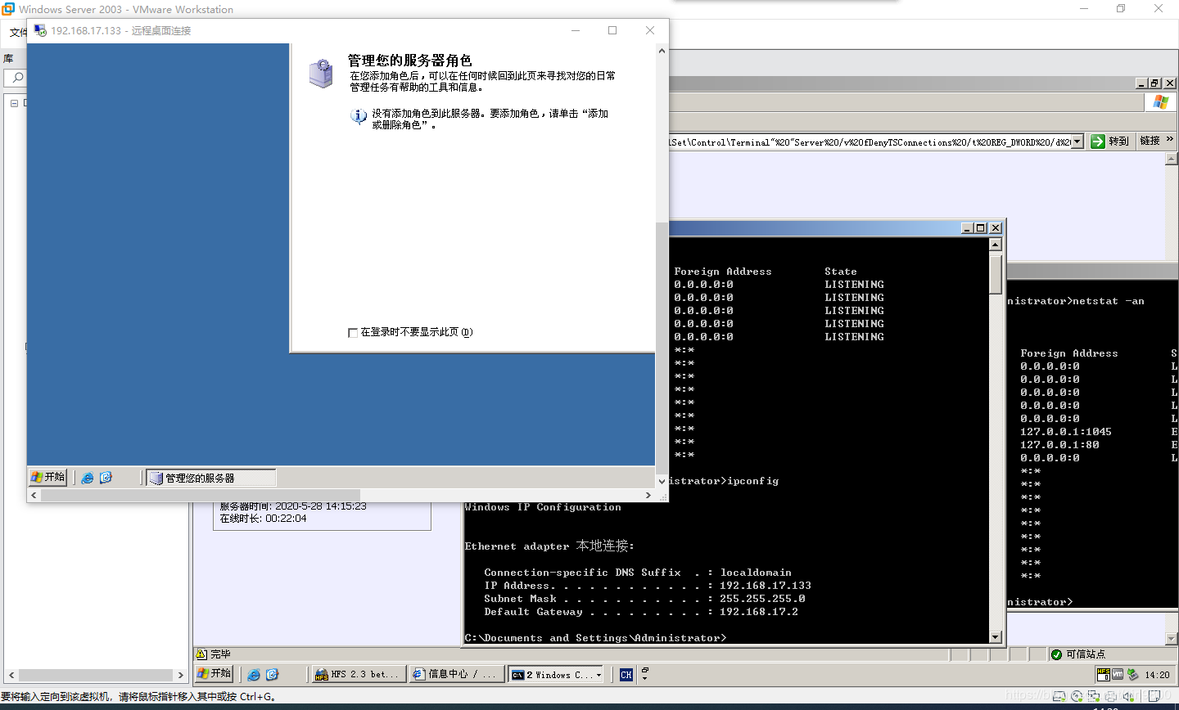Select the '管理您的服务器' taskbar button in remote session

click(x=211, y=478)
